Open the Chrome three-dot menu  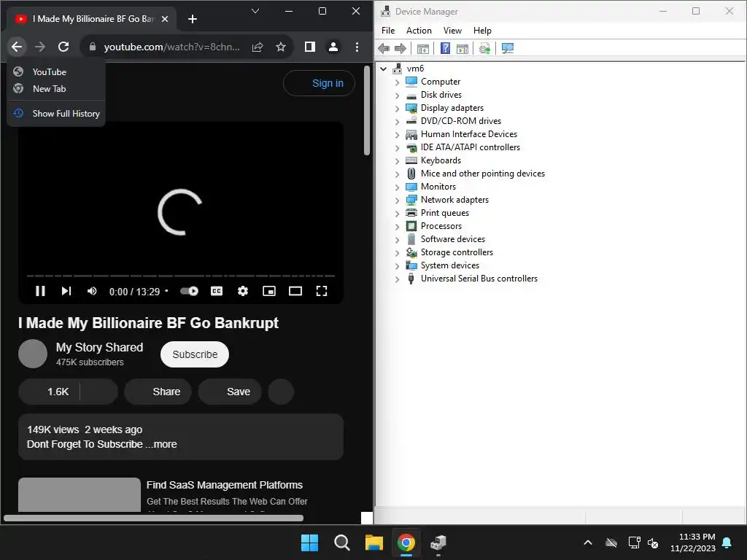click(x=357, y=47)
